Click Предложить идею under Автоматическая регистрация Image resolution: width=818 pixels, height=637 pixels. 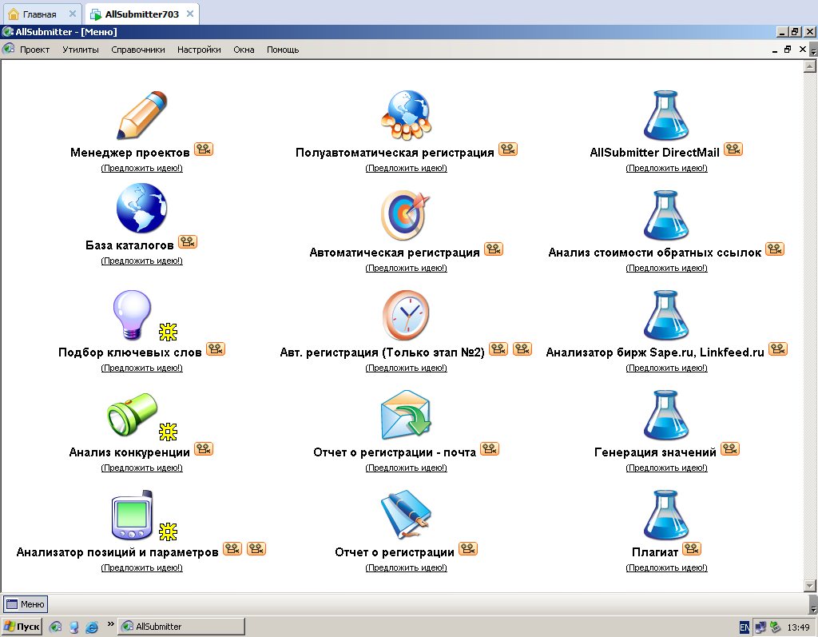click(x=407, y=268)
